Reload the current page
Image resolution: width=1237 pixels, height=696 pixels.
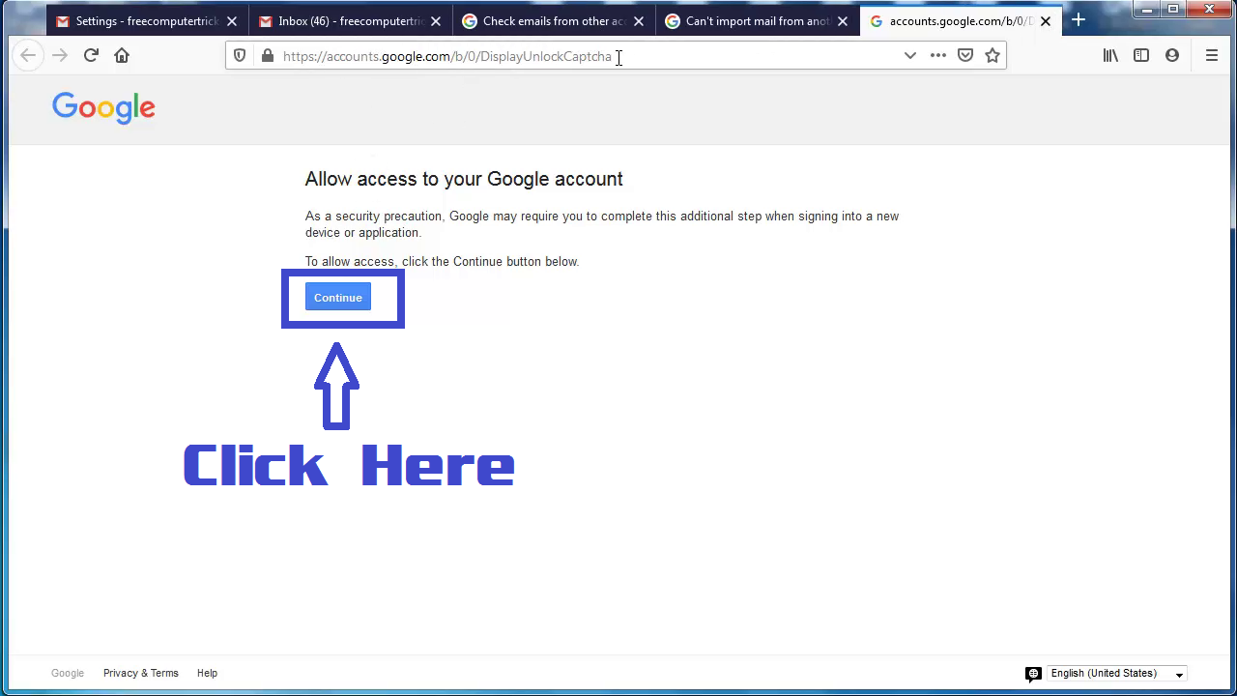click(x=91, y=56)
